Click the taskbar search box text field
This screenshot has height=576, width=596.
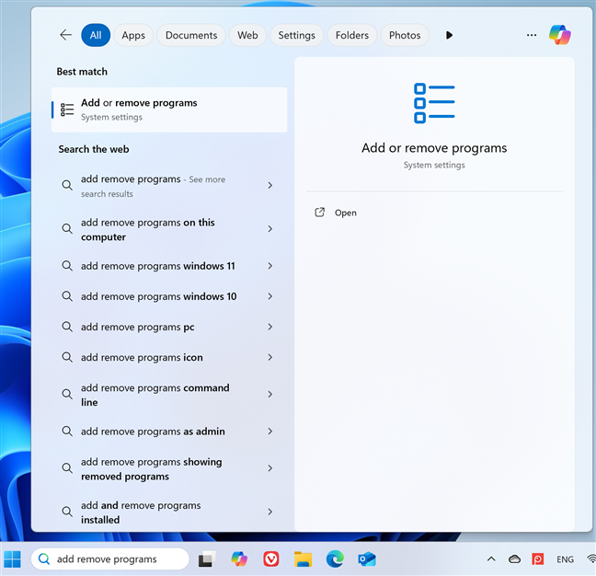click(x=110, y=559)
